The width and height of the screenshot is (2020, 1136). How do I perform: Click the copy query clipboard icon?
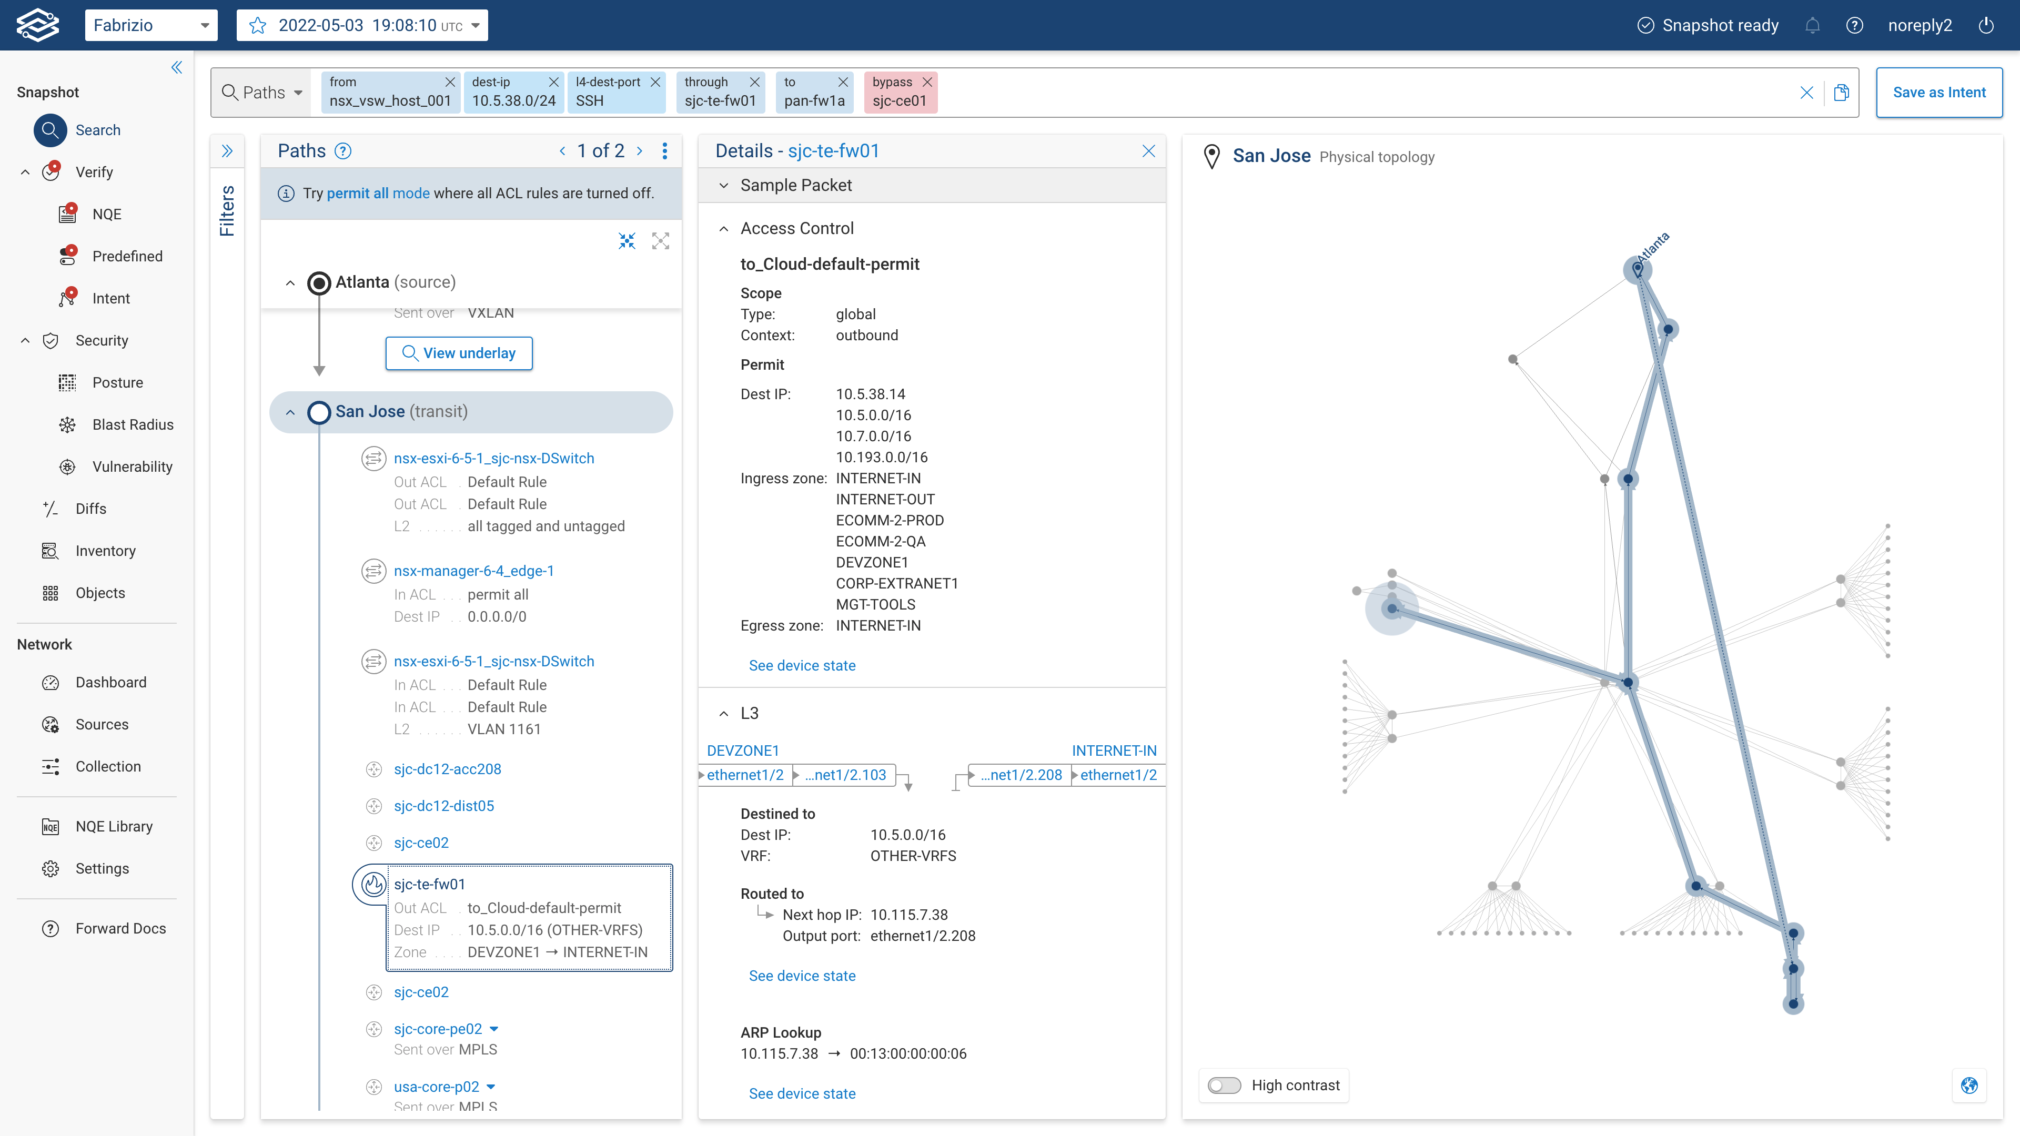click(x=1841, y=93)
